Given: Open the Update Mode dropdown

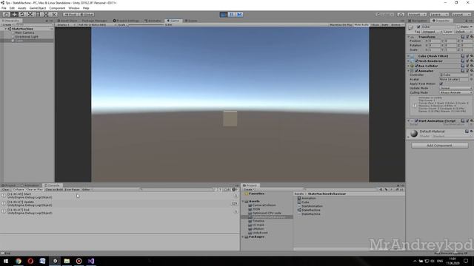Looking at the screenshot, I should point(455,88).
